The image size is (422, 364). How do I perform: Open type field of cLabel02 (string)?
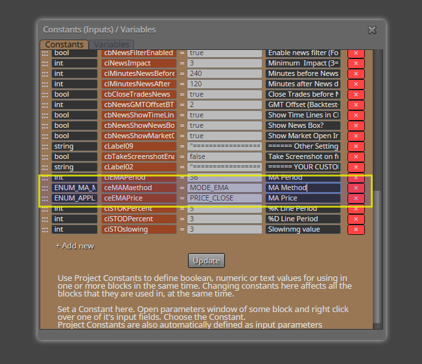tap(75, 167)
